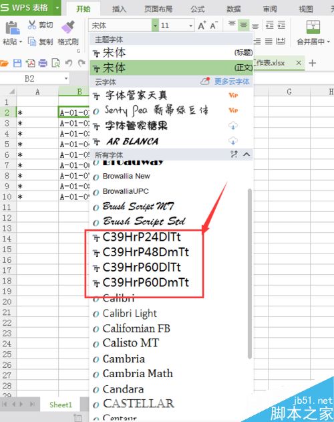Screen dimensions: 334x422
Task: Go to the previous sheet arrow
Action: [x=13, y=404]
